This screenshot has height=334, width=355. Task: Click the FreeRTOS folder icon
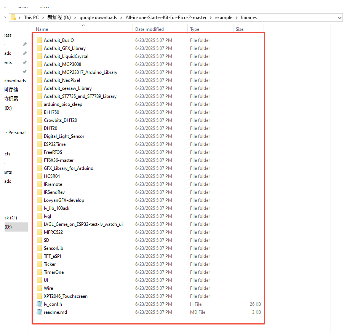point(39,152)
